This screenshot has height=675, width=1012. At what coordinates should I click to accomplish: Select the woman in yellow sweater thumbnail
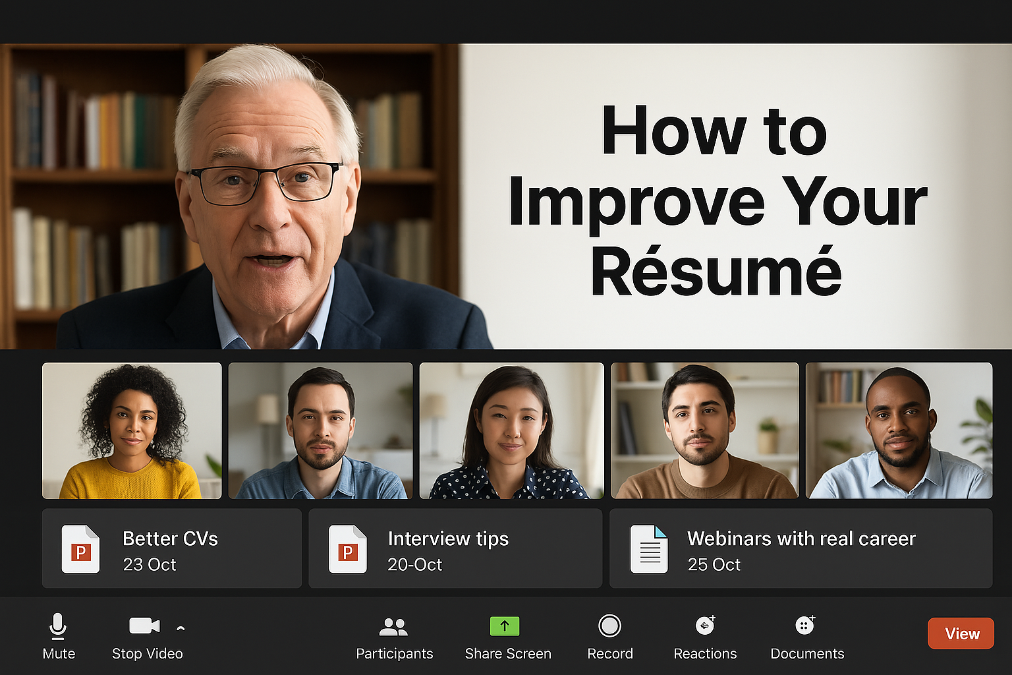click(x=132, y=430)
